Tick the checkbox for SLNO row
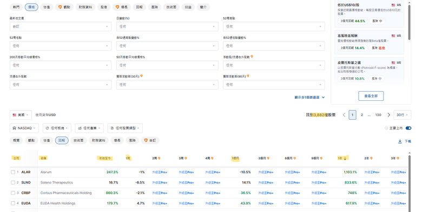422x212 pixels. coord(13,182)
